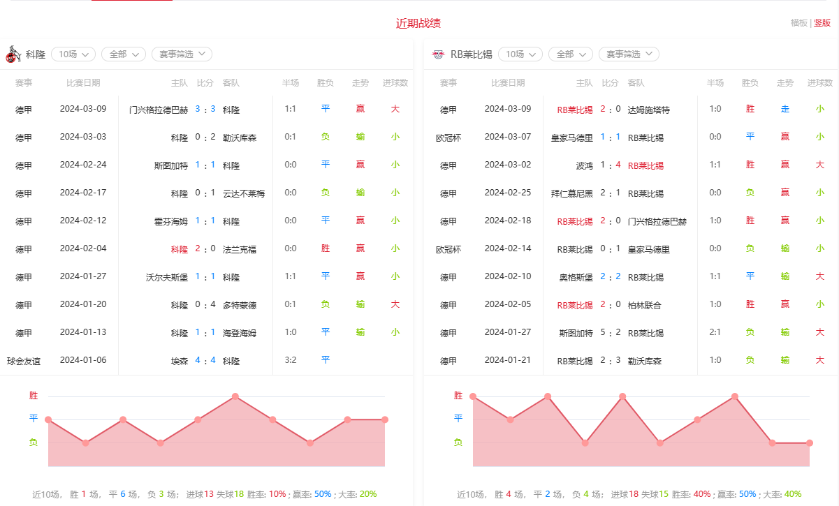Screen dimensions: 839x506
Task: Open 科隆's 赛事筛选 competition filter
Action: (x=182, y=54)
